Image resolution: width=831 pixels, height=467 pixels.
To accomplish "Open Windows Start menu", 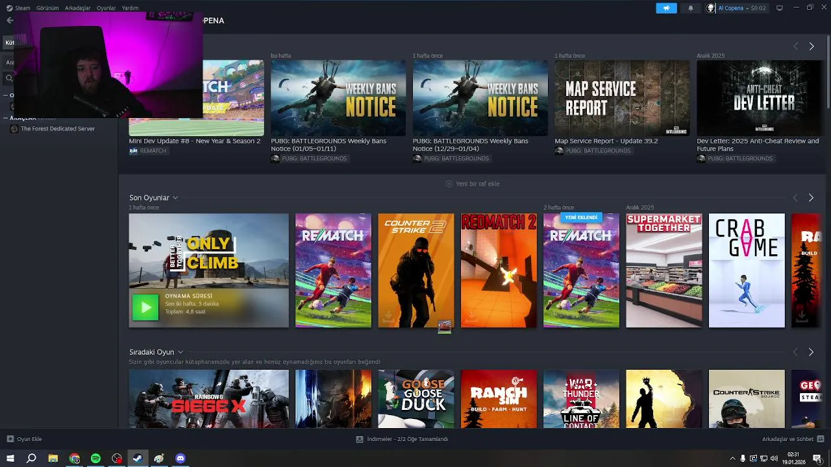I will [10, 459].
